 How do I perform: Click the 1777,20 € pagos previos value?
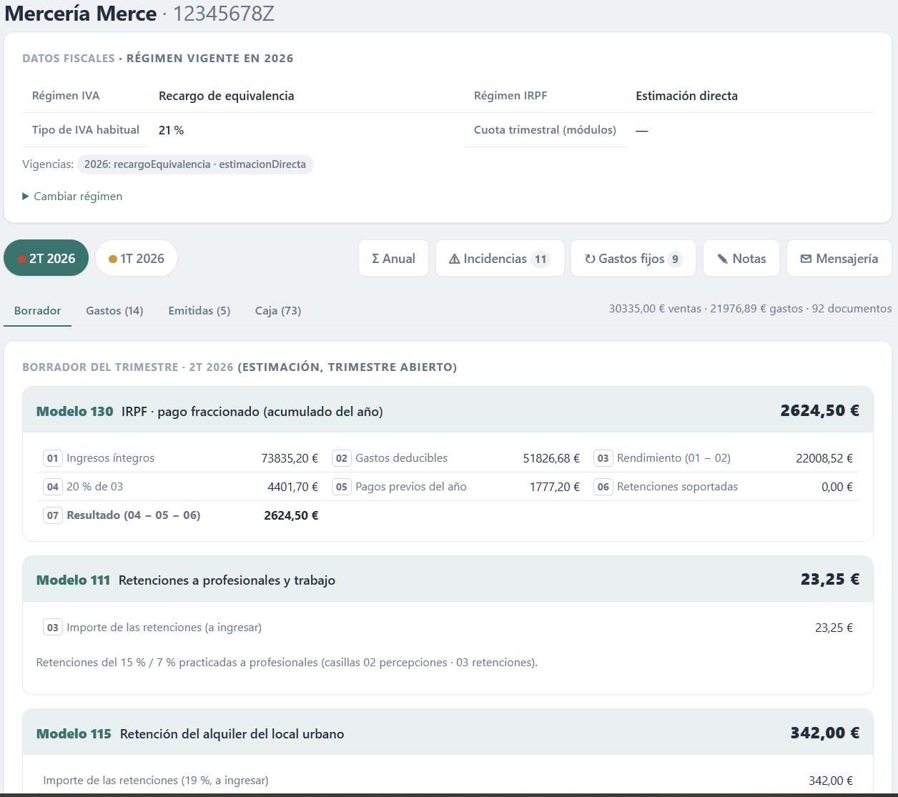click(555, 487)
